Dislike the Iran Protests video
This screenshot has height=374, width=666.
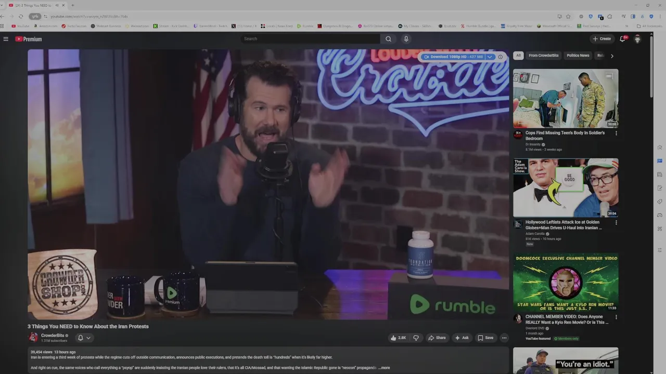click(x=416, y=338)
